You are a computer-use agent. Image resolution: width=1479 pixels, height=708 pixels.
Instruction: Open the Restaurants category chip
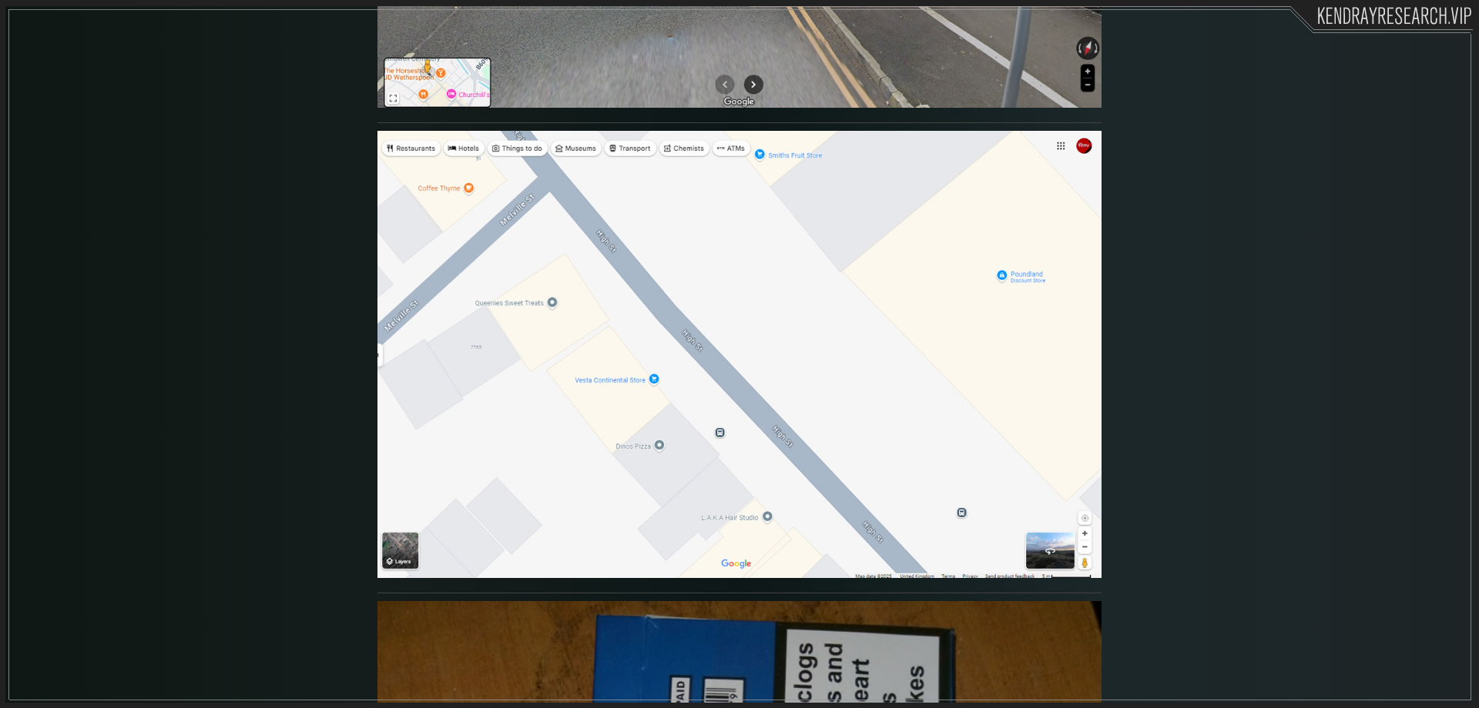click(411, 149)
